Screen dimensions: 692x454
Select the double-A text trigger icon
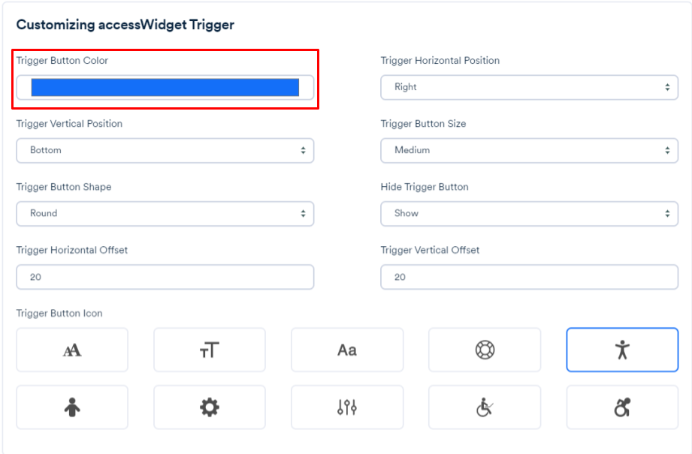(x=72, y=350)
